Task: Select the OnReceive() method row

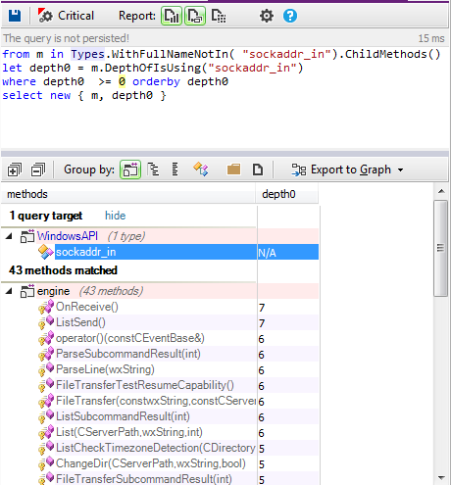Action: 160,307
